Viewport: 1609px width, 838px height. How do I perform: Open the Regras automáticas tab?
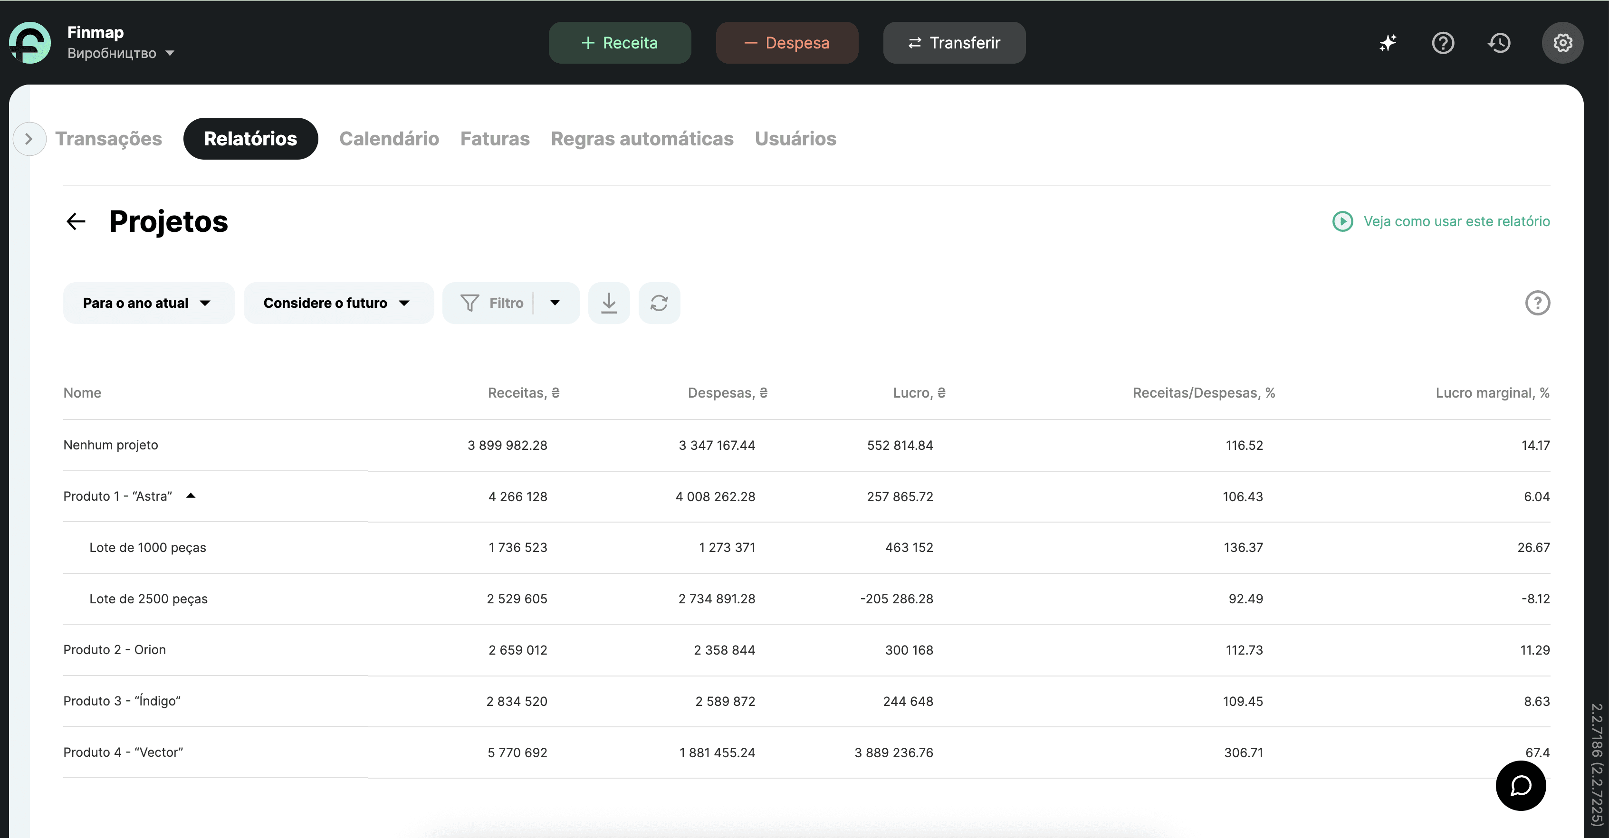point(642,139)
